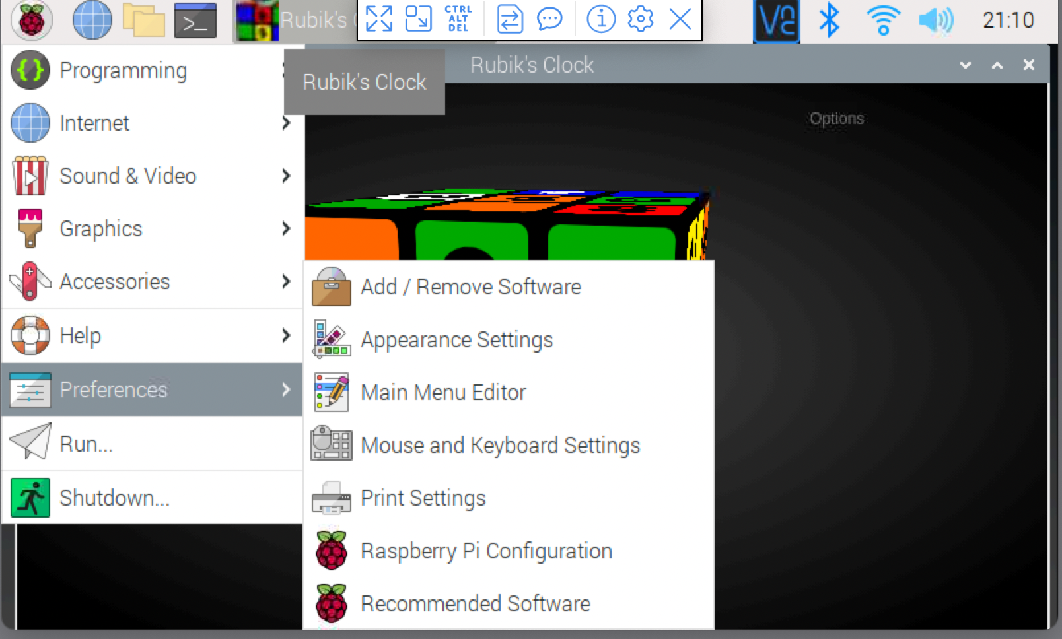
Task: Click the Add / Remove Software box icon
Action: [x=331, y=286]
